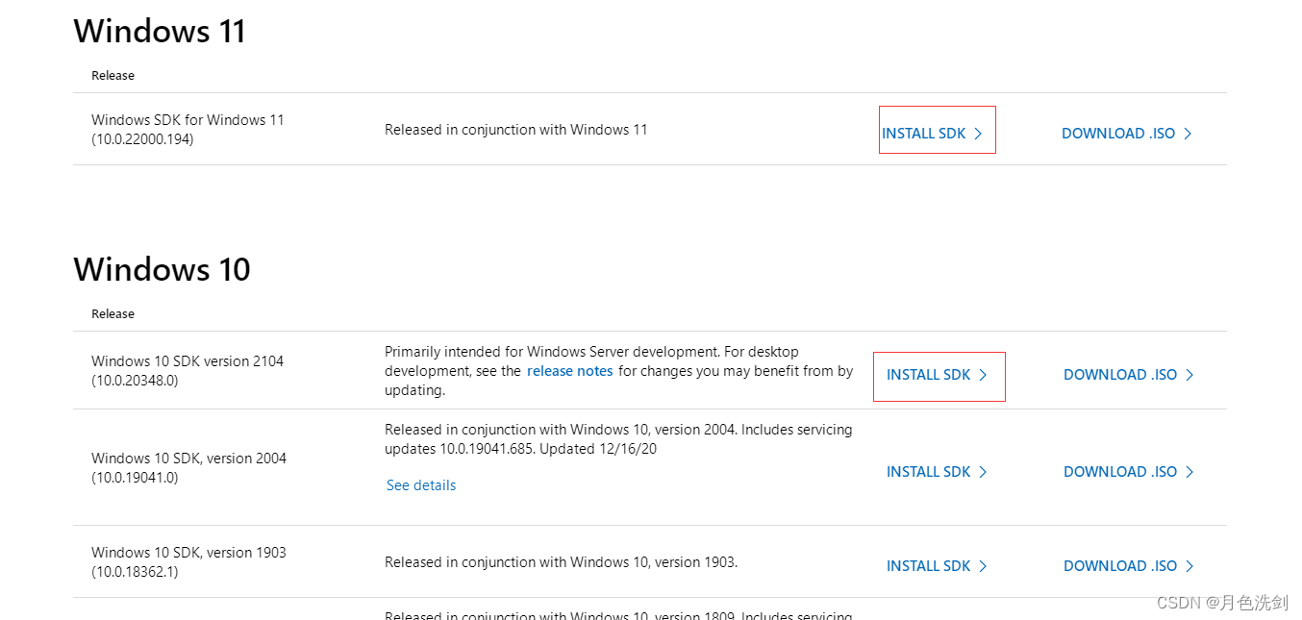Screen dimensions: 1302x620
Task: Click the arrow beside version 2104 DOWNLOAD .ISO
Action: 1189,375
